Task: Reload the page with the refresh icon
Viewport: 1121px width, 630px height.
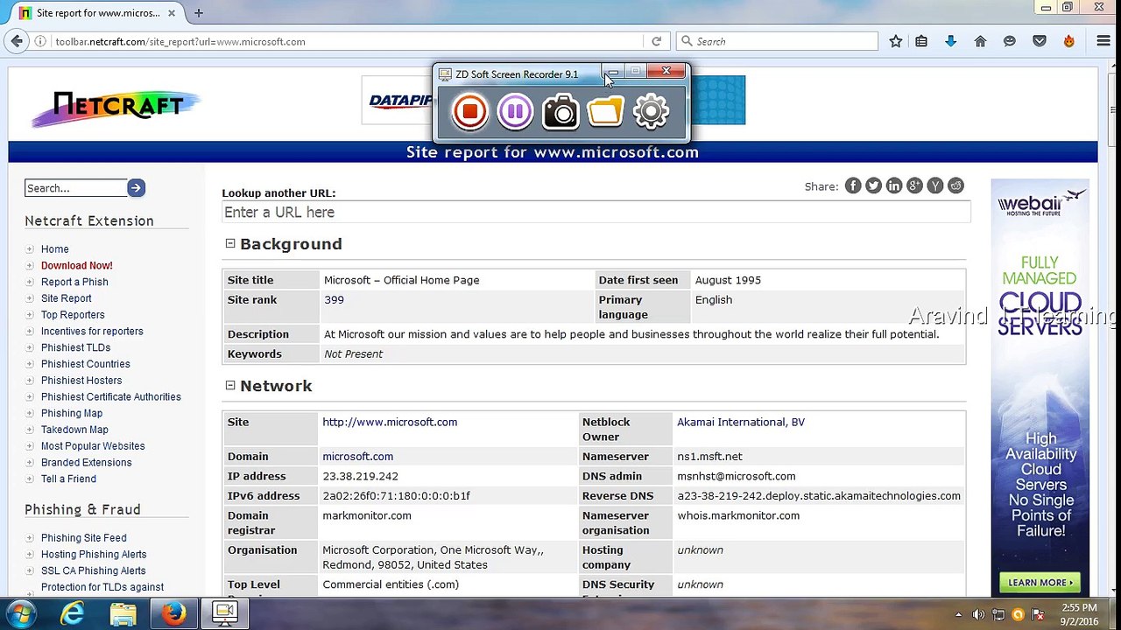Action: (656, 41)
